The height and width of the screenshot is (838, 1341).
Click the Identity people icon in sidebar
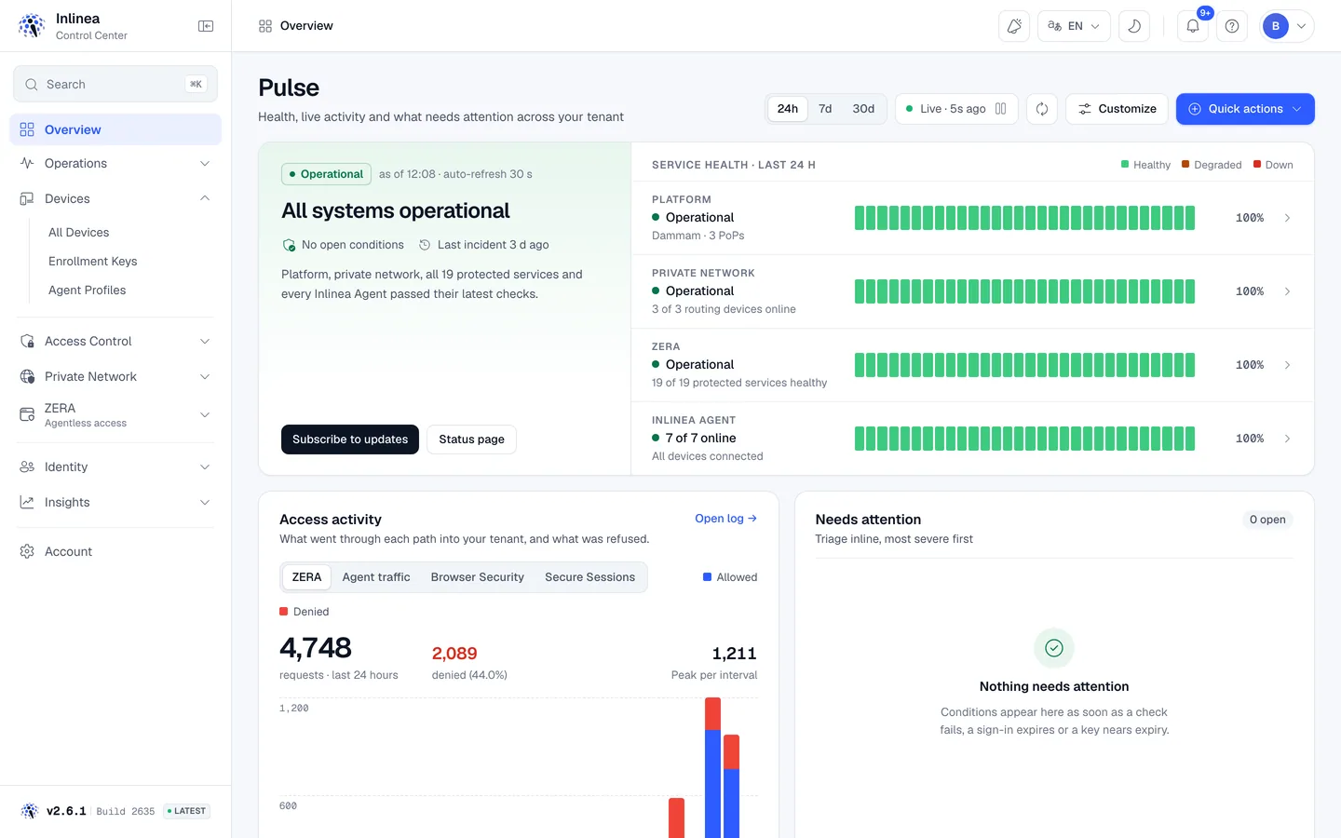[27, 466]
